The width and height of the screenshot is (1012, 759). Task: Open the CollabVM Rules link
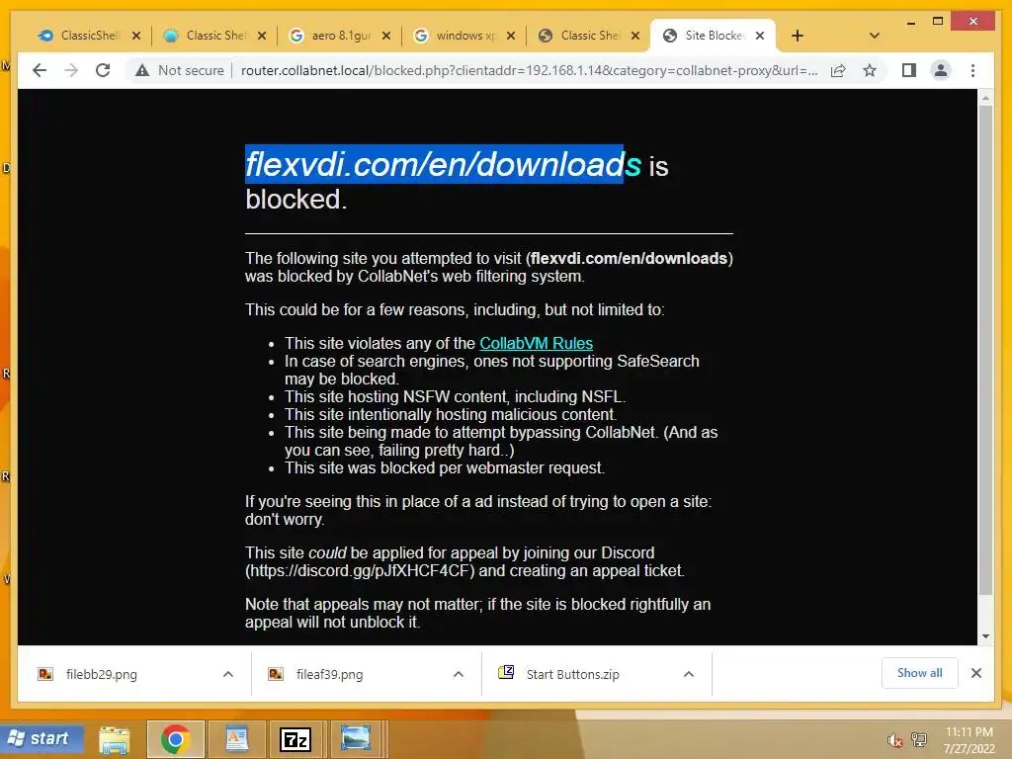[536, 343]
